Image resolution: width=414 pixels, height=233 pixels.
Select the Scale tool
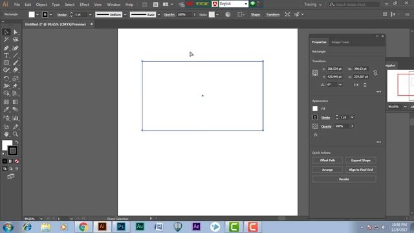[16, 78]
